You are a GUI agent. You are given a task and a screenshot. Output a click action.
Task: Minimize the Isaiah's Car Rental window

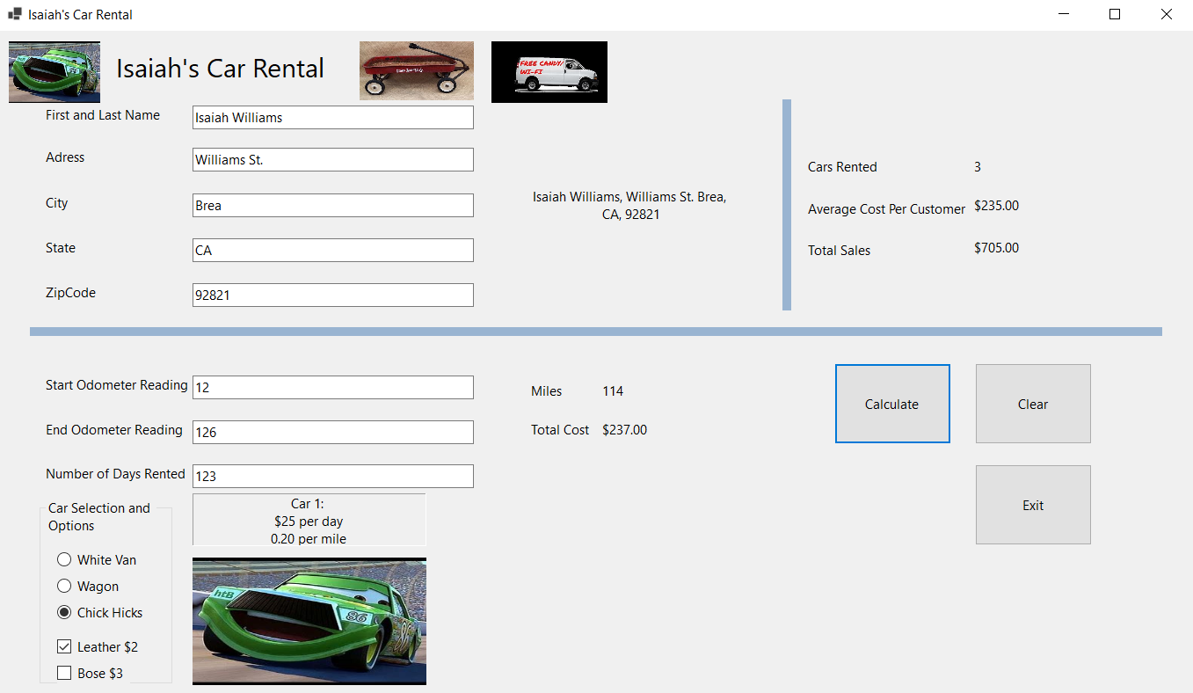click(x=1065, y=14)
